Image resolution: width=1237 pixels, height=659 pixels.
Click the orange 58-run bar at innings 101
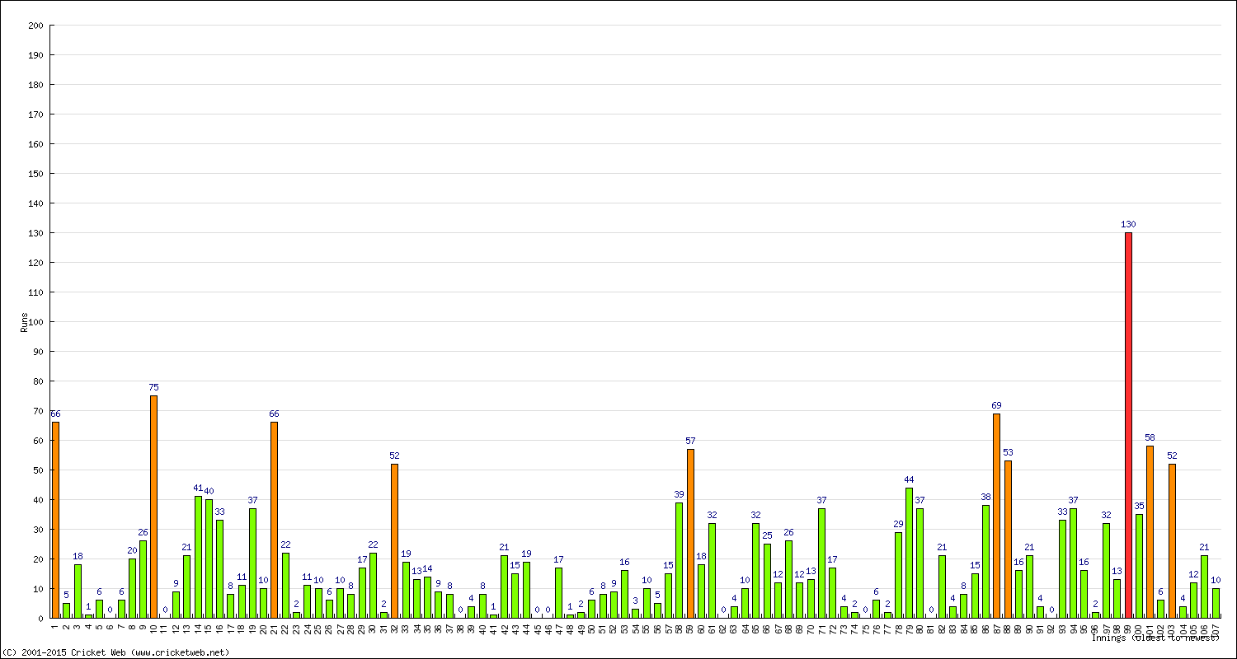1150,532
